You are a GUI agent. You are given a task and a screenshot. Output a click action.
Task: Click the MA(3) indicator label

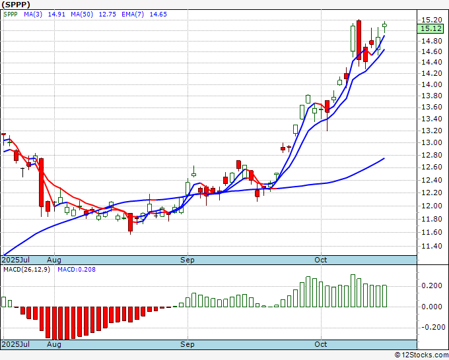33,15
